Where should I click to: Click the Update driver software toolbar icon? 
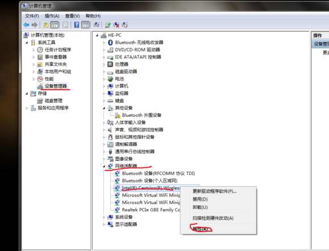pyautogui.click(x=108, y=25)
